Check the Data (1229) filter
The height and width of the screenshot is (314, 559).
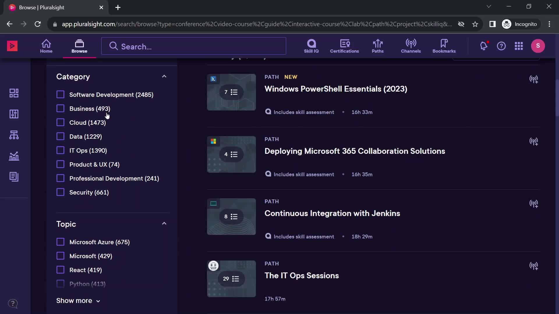point(60,136)
